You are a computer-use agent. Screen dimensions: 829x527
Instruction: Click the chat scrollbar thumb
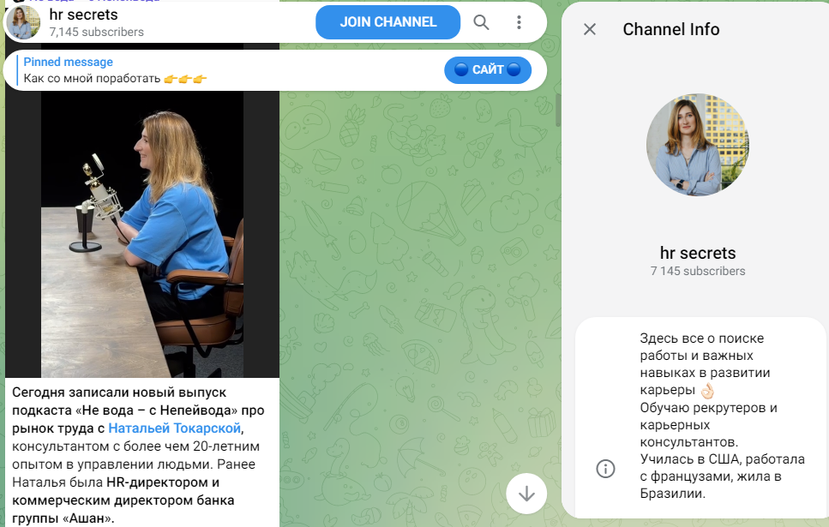coord(558,111)
